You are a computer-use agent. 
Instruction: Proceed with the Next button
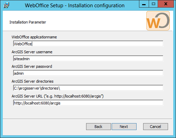tap(124, 127)
